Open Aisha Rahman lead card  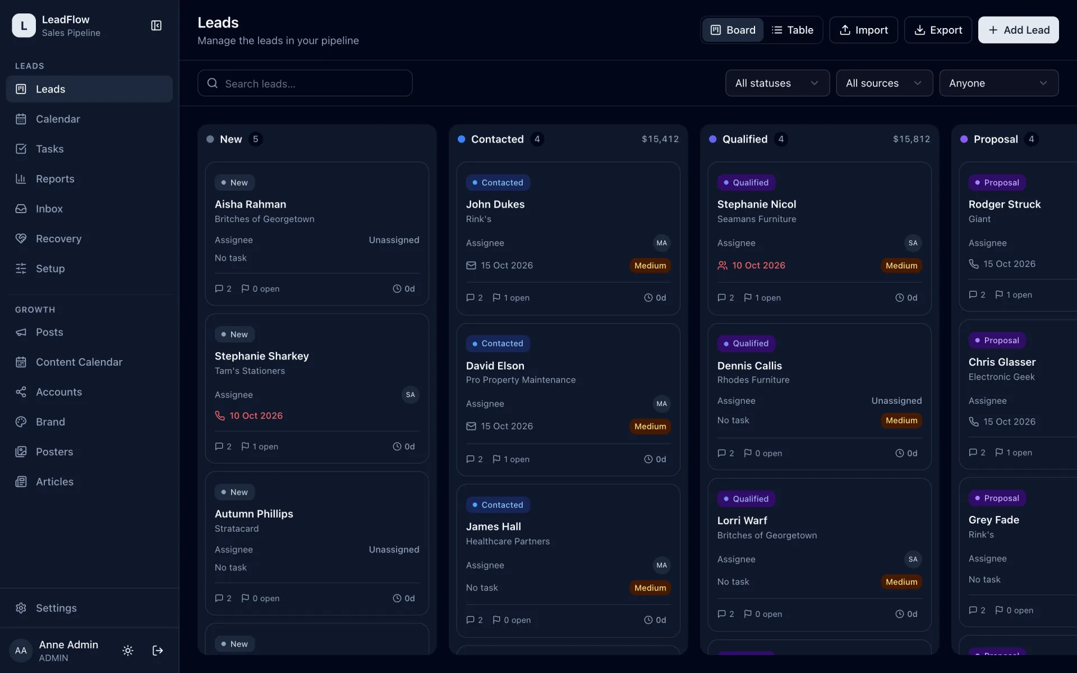[317, 234]
